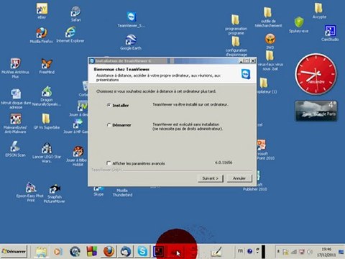
Task: Select Jouer à Bilbo Hobbit shortcut
Action: 77,156
